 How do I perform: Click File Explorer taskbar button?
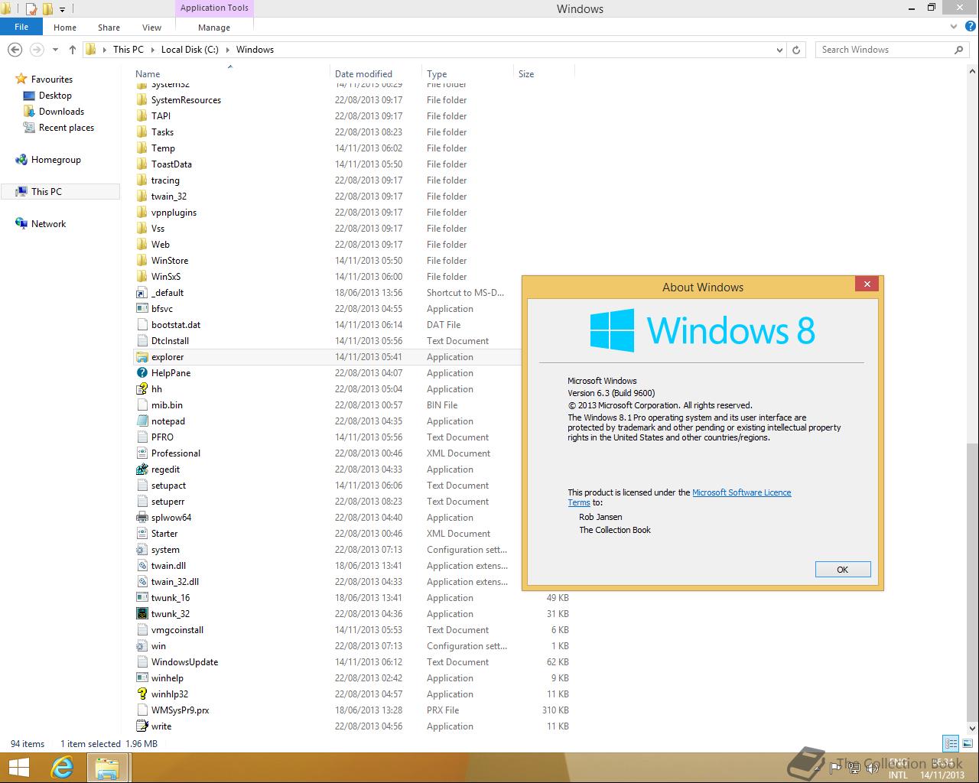[x=107, y=768]
